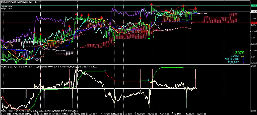257x115 pixels.
Task: Click the green 1.3107 price tag
Action: click(253, 6)
